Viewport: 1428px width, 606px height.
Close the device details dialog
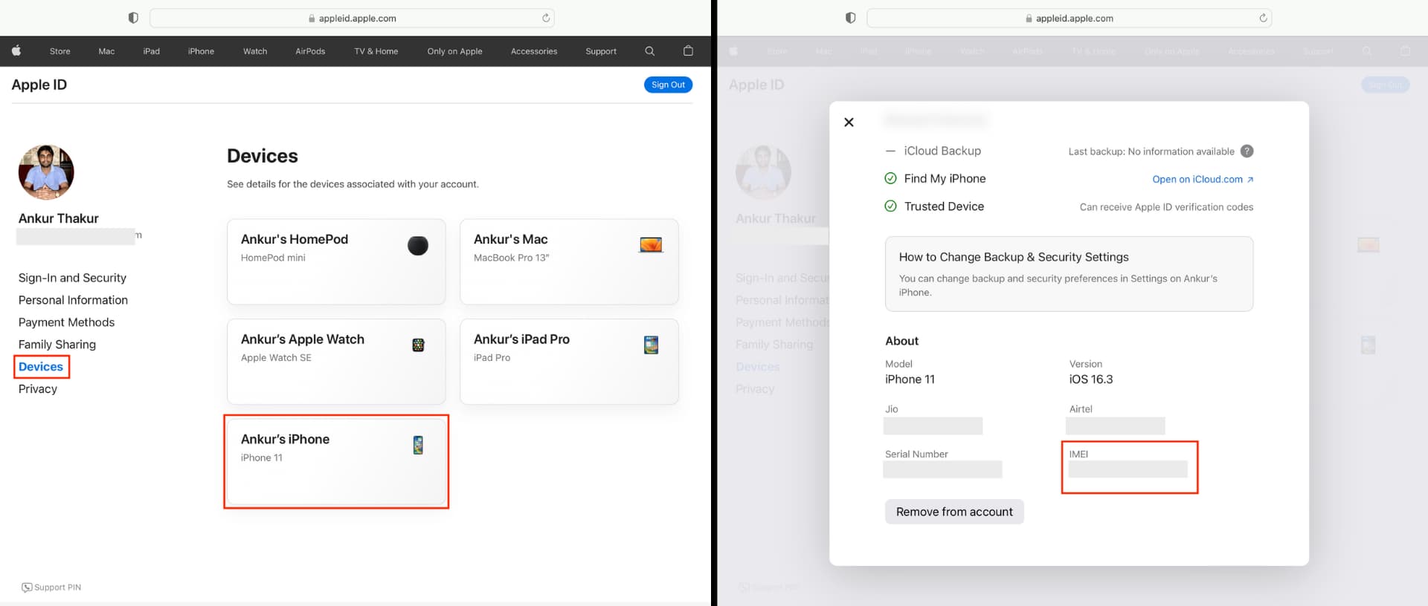(x=849, y=122)
